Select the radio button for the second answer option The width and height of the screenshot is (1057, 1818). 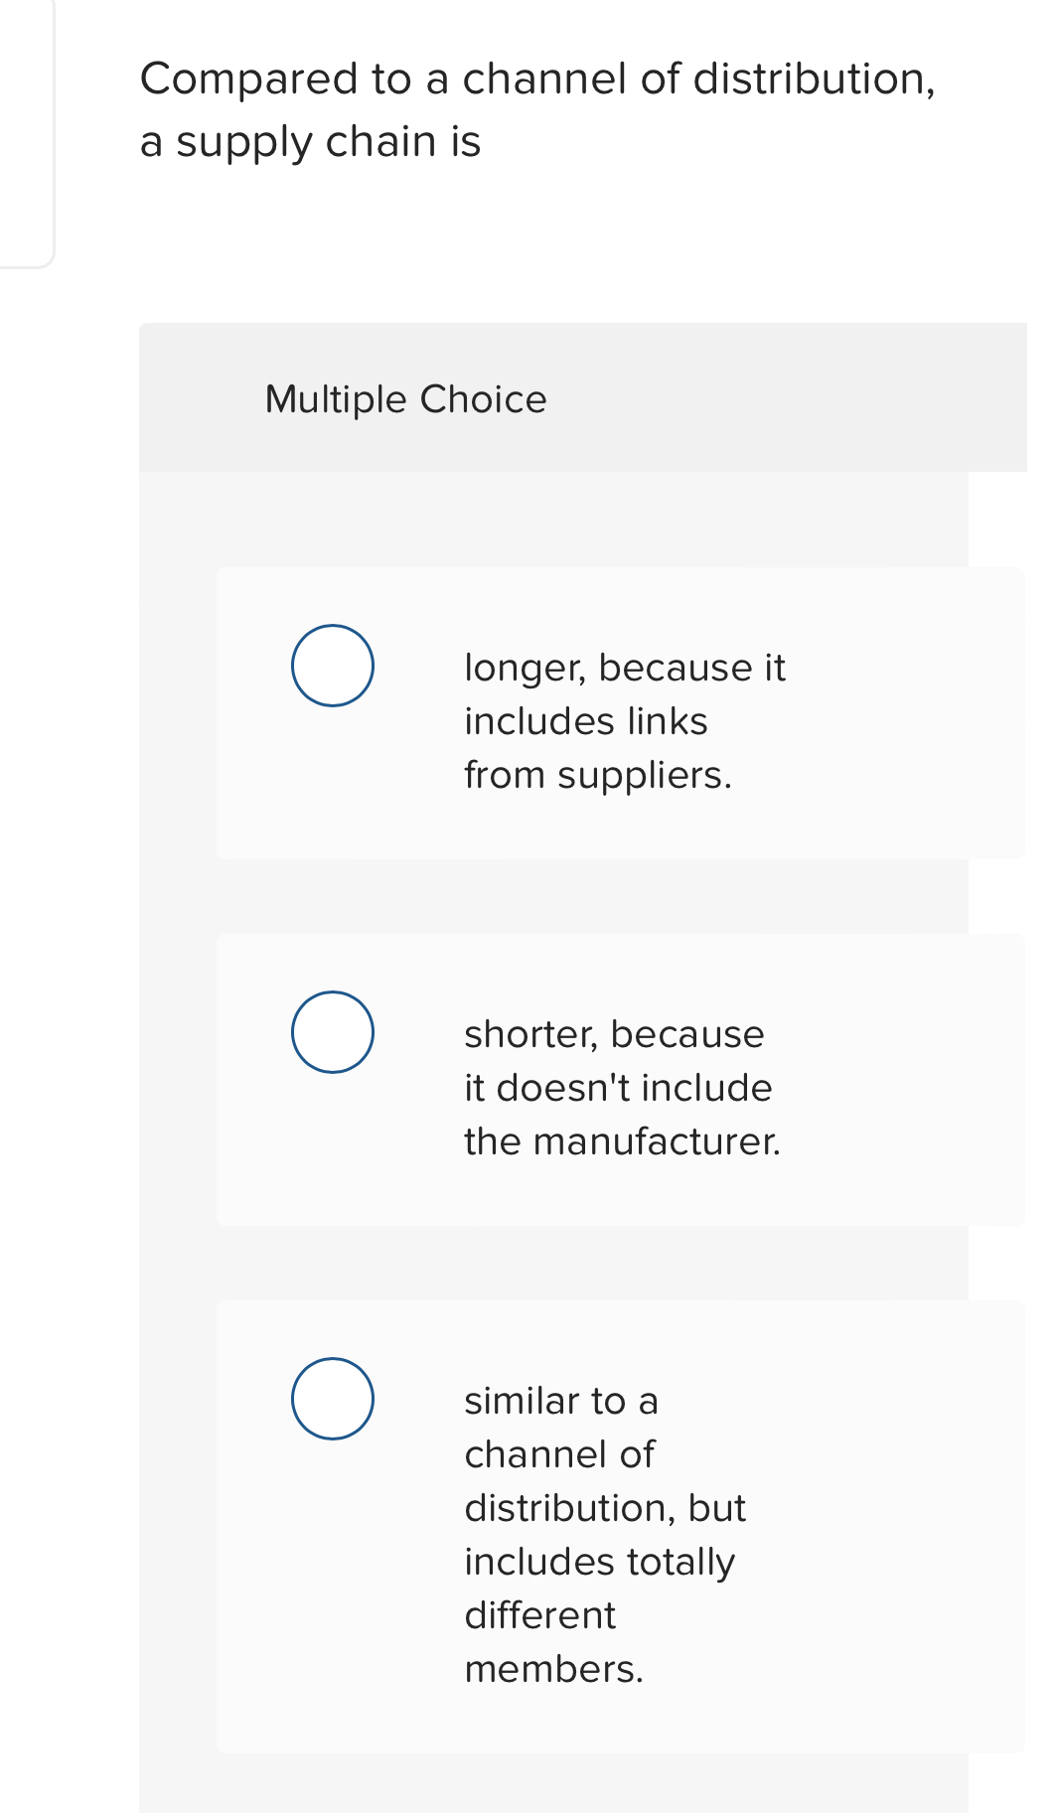point(332,1031)
